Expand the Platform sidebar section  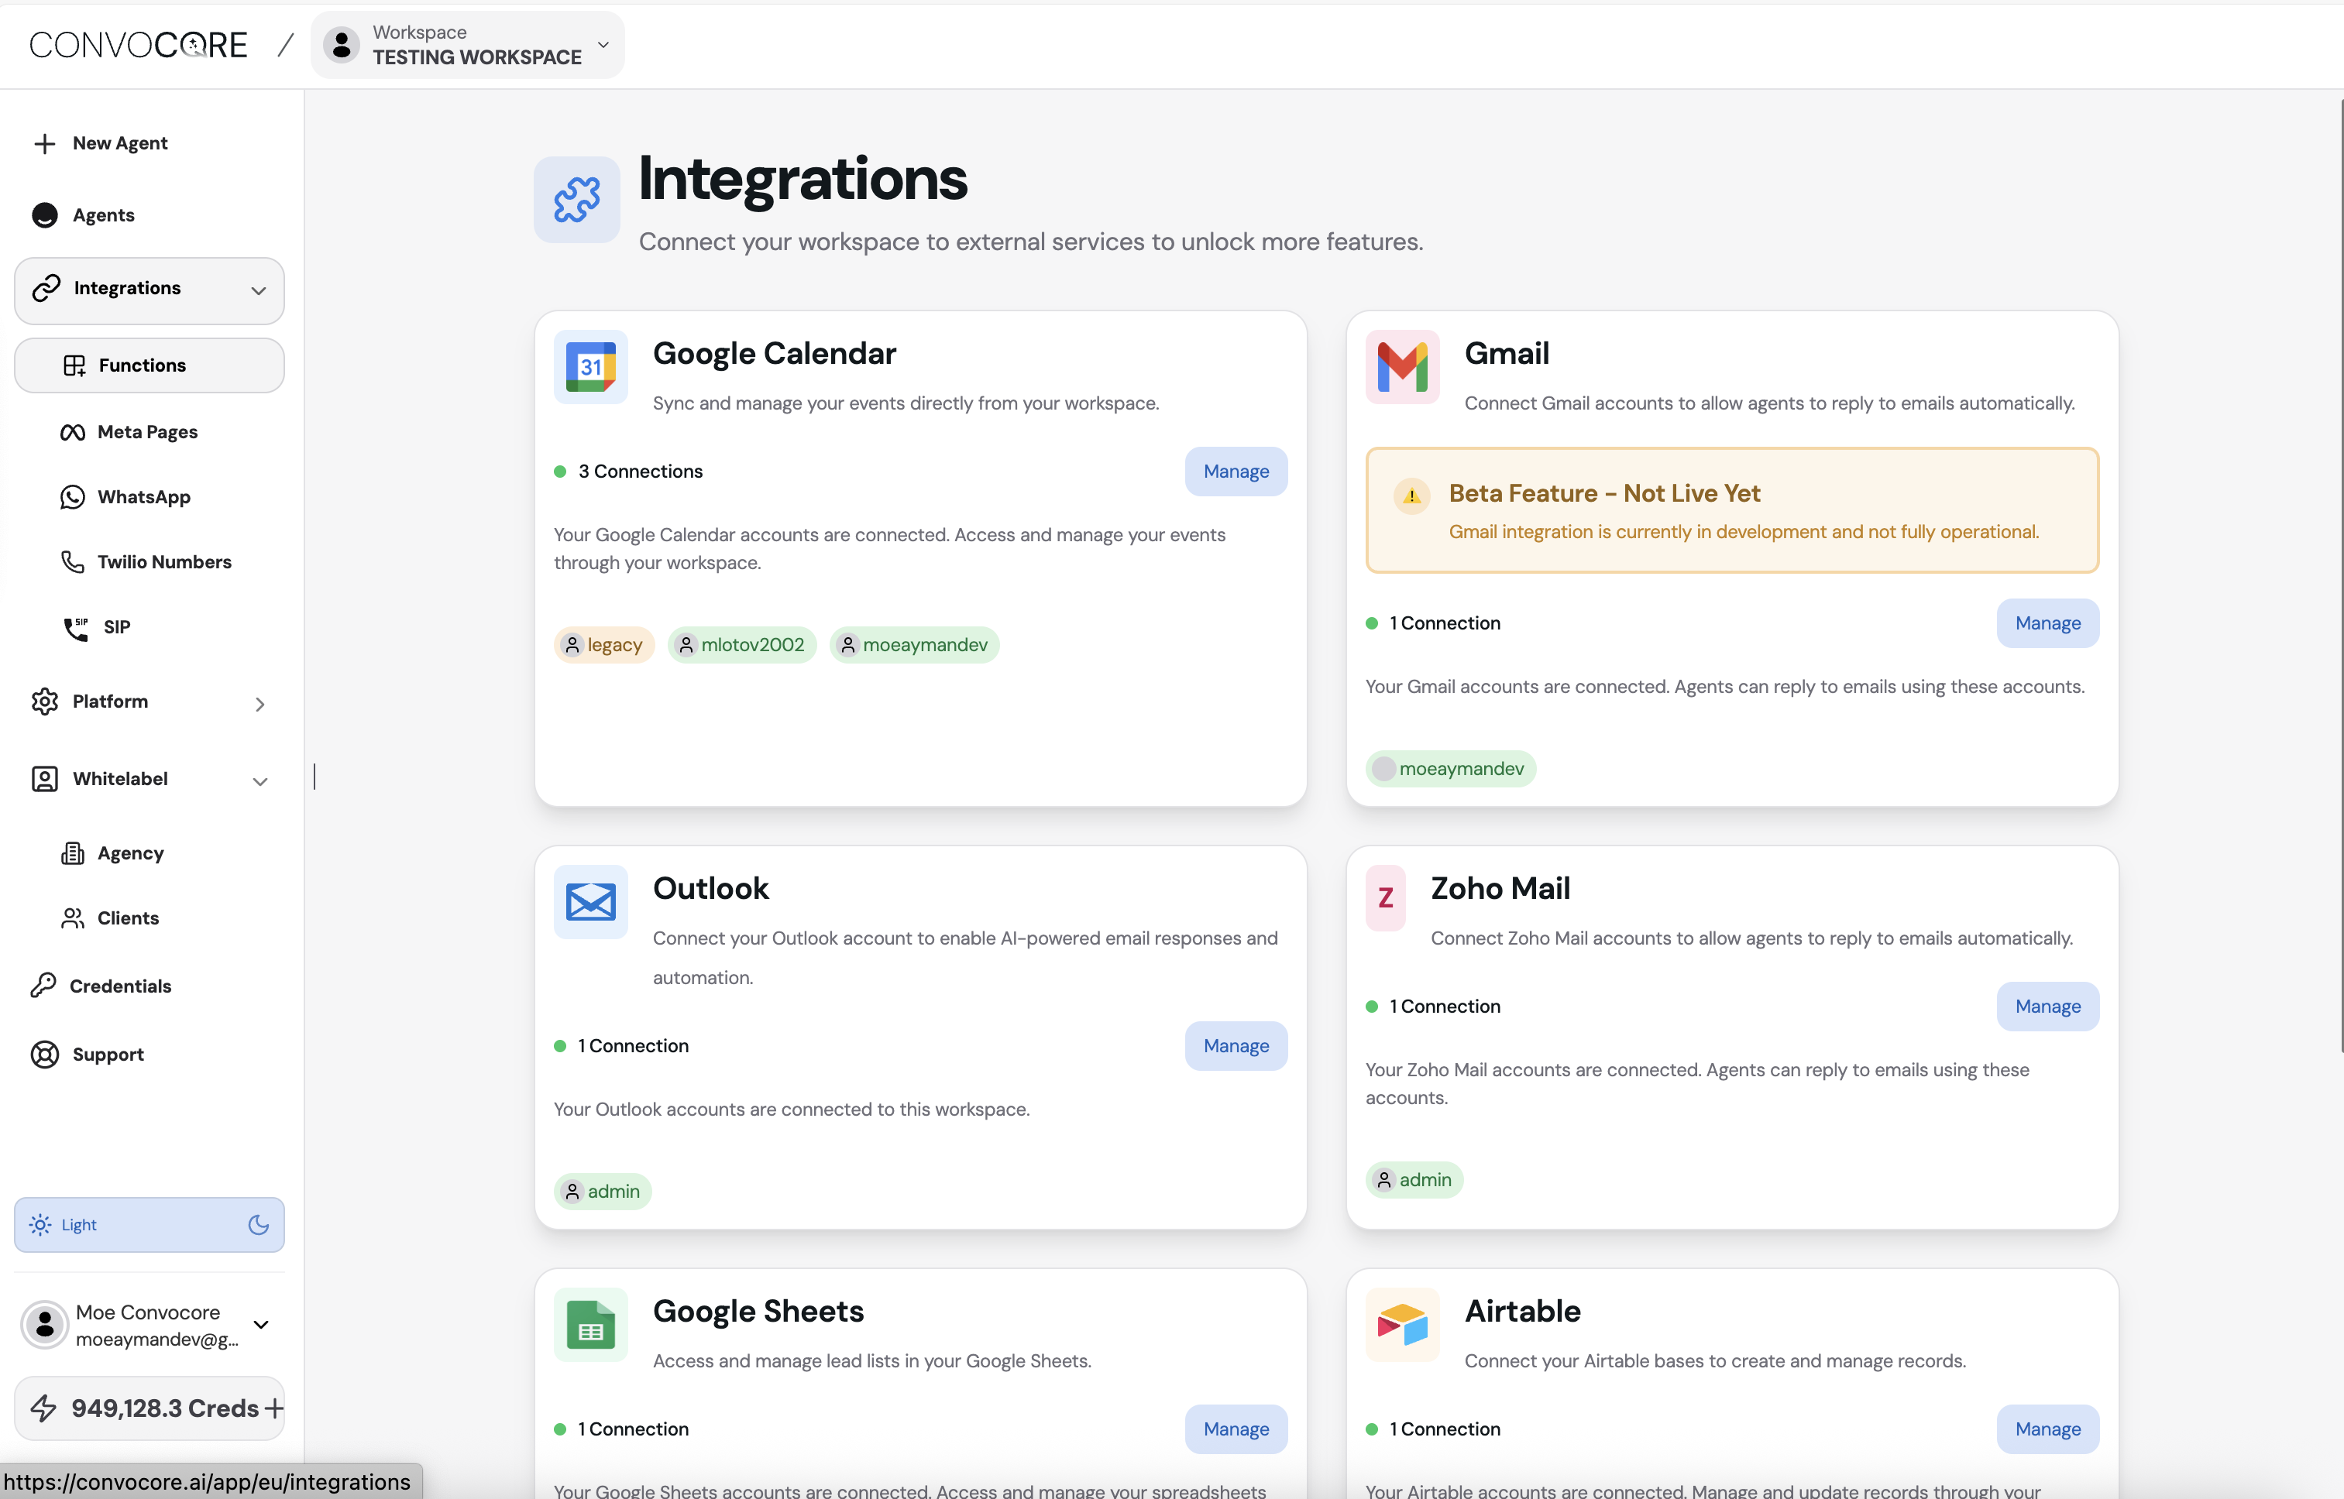pyautogui.click(x=259, y=703)
